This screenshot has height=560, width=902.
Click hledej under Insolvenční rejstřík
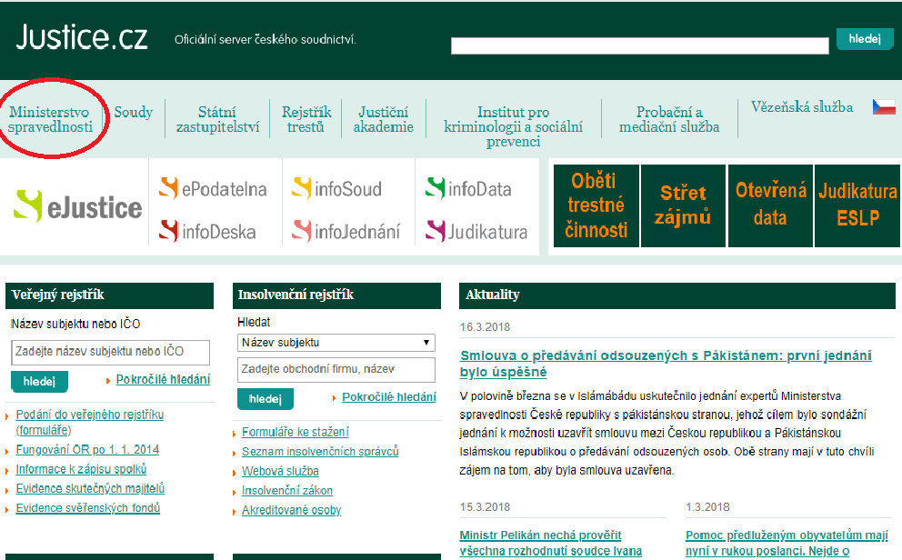[266, 399]
